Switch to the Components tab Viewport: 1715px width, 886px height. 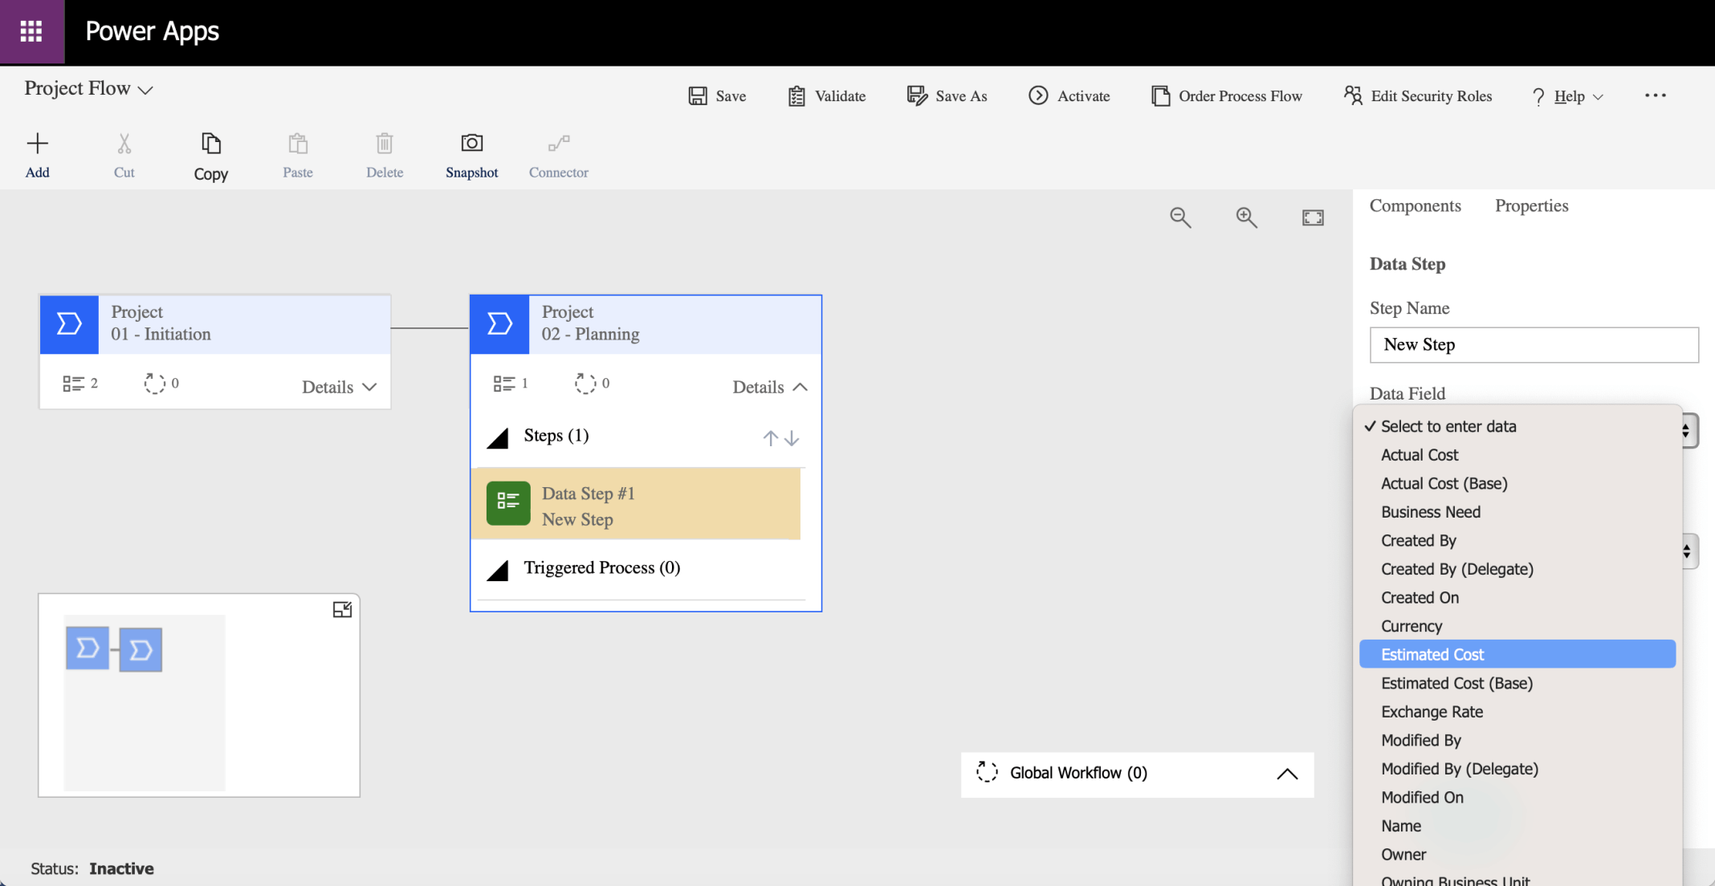(x=1415, y=205)
